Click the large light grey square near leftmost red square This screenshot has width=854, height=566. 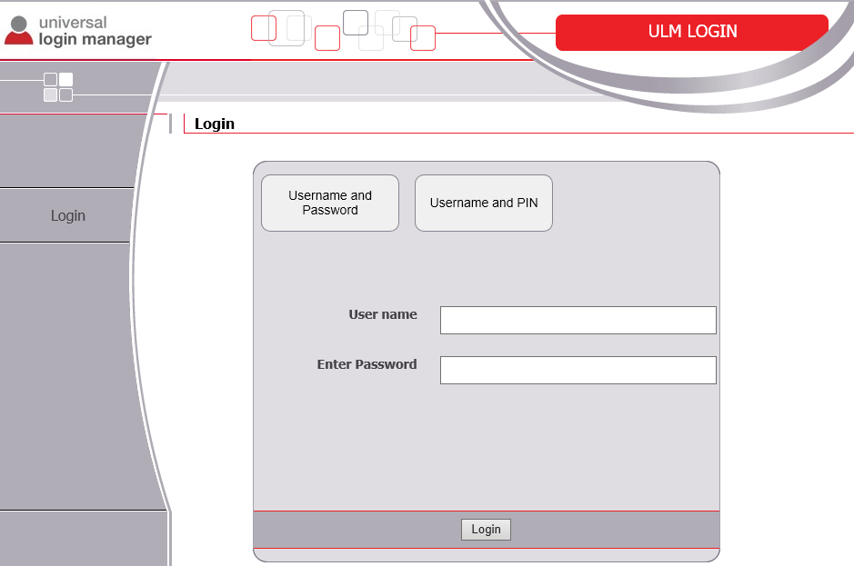[286, 28]
